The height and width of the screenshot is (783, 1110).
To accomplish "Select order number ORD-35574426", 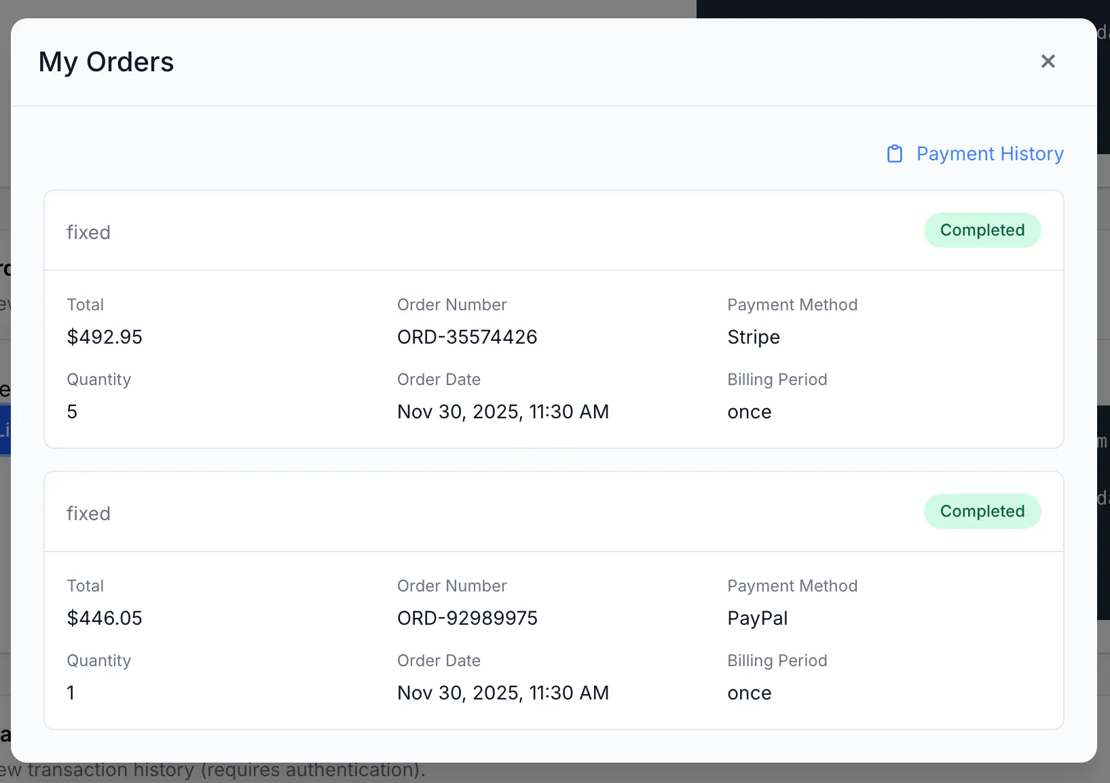I will [x=467, y=337].
